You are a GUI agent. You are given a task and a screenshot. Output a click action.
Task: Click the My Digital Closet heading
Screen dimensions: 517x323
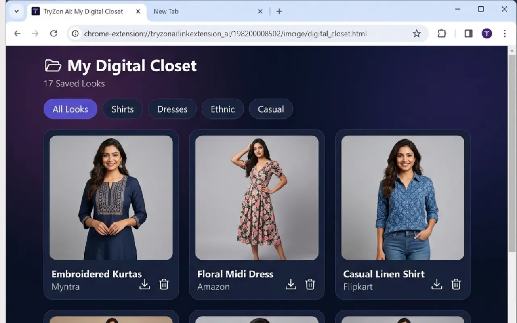pyautogui.click(x=132, y=66)
